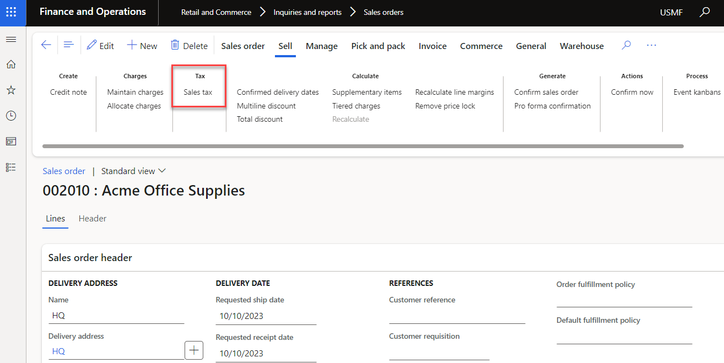Image resolution: width=724 pixels, height=363 pixels.
Task: Switch to the Lines tab
Action: pyautogui.click(x=55, y=219)
